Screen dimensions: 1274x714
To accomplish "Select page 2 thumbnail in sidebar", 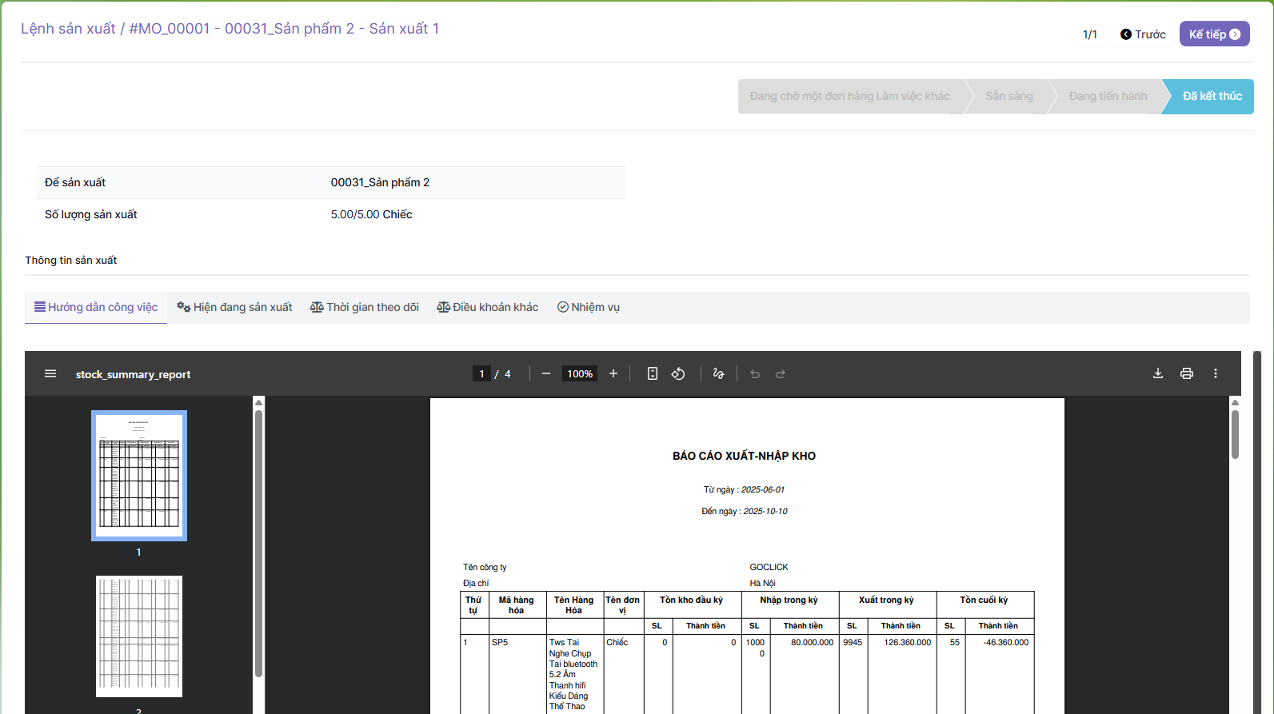I will pyautogui.click(x=139, y=636).
